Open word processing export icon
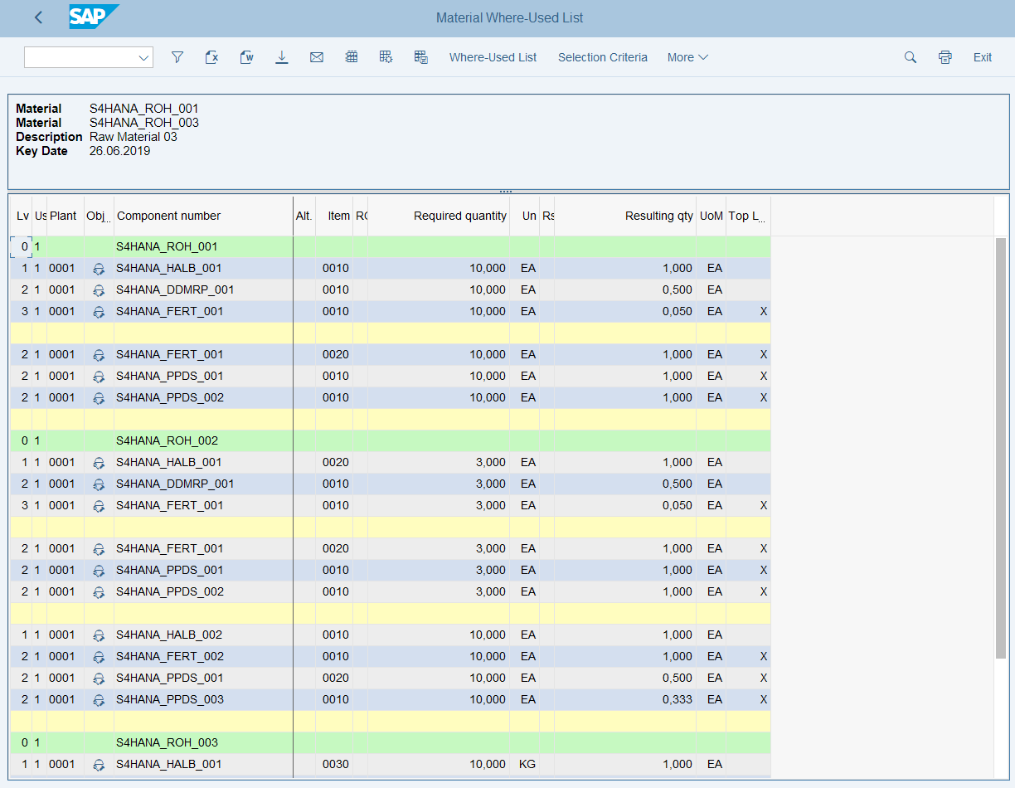The width and height of the screenshot is (1015, 788). point(246,57)
